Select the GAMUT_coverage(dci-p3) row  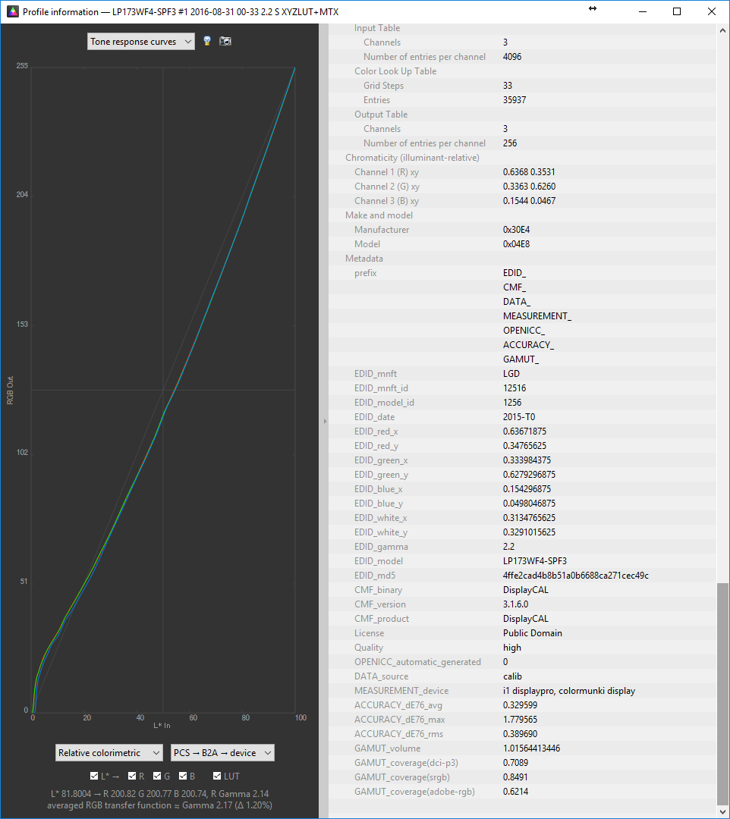coord(523,763)
